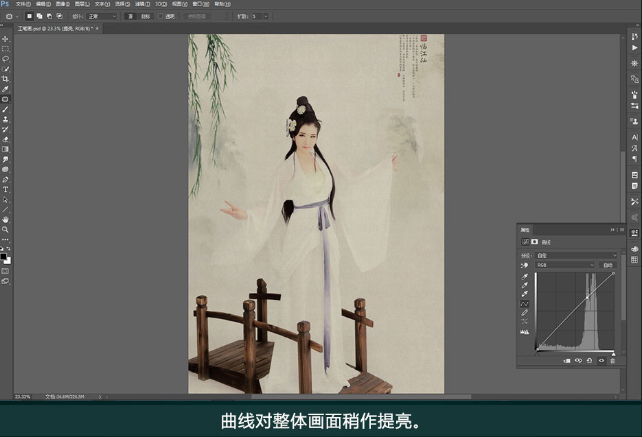Select the on-image adjustment hand tool

coord(525,265)
